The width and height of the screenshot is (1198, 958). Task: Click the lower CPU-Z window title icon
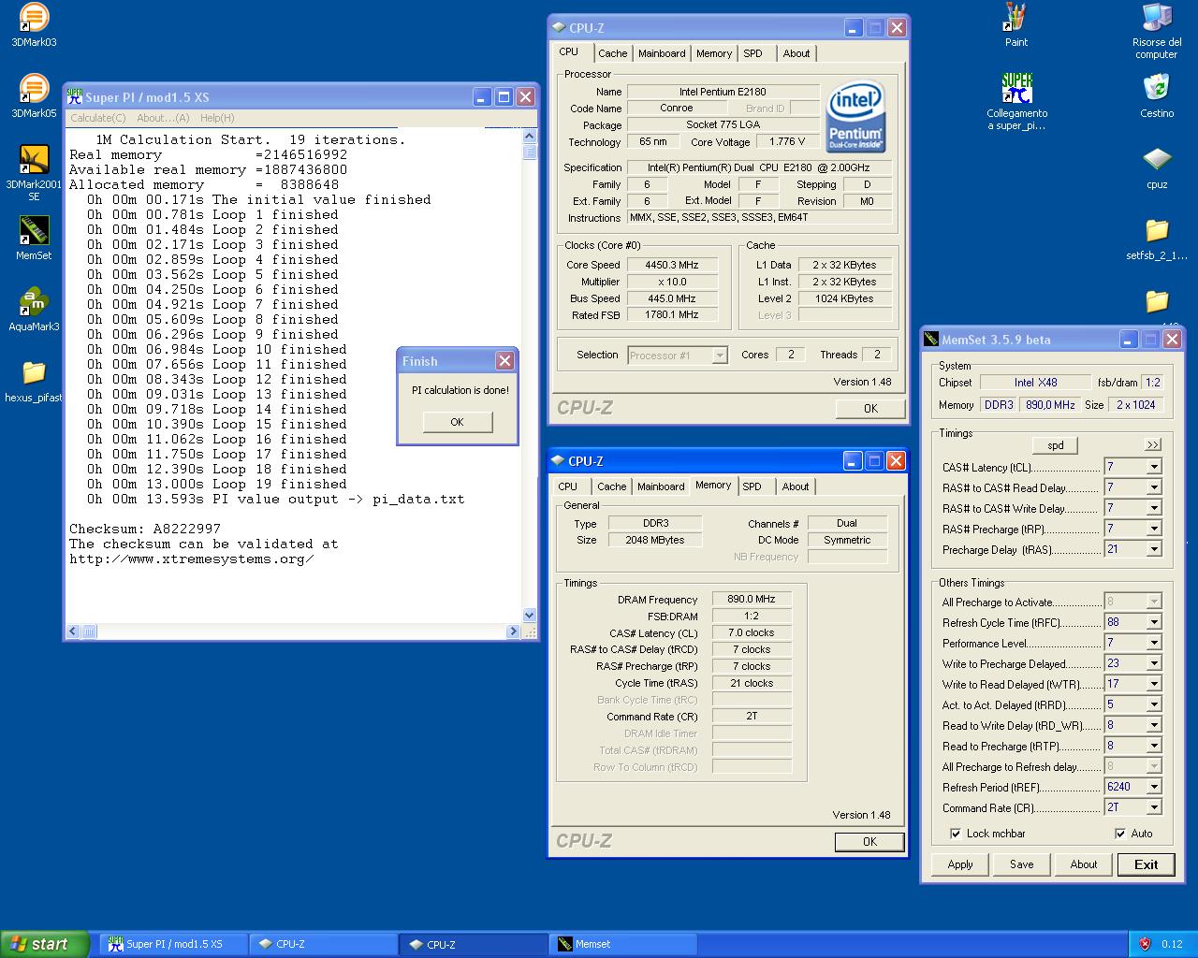click(559, 461)
